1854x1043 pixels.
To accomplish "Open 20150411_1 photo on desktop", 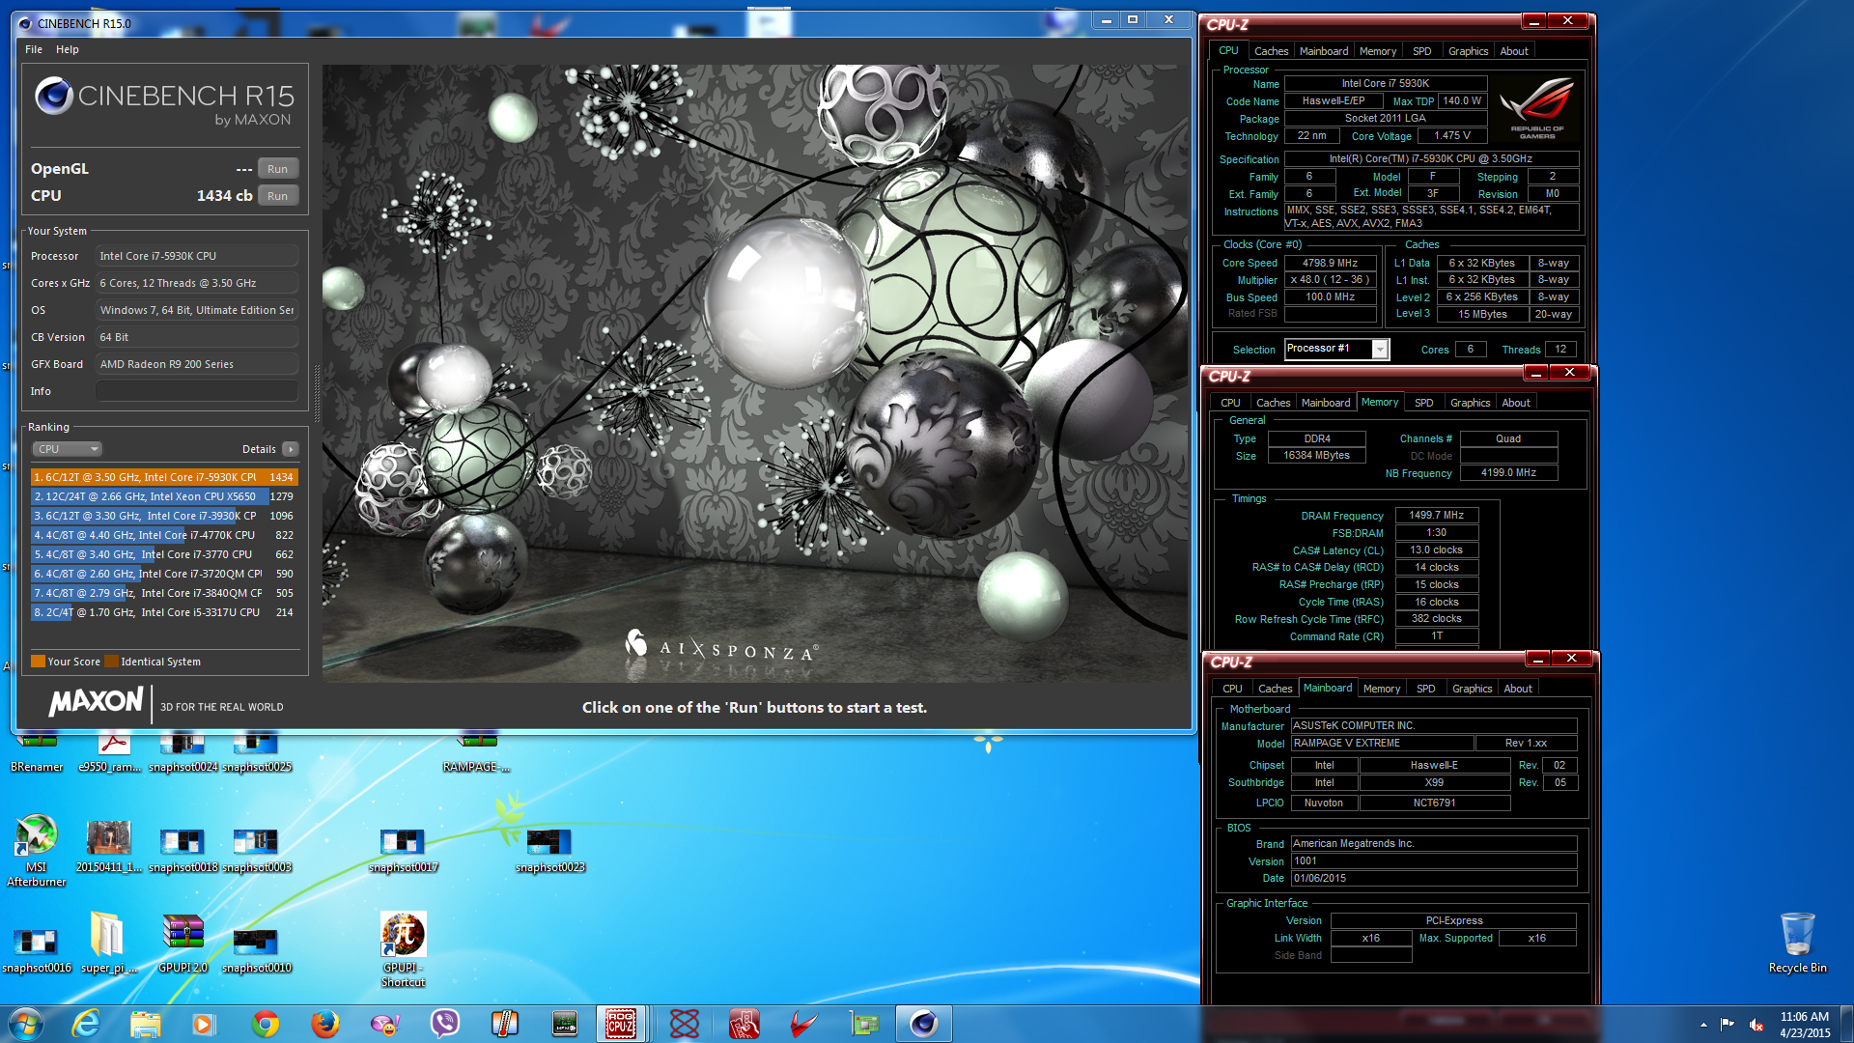I will click(109, 846).
